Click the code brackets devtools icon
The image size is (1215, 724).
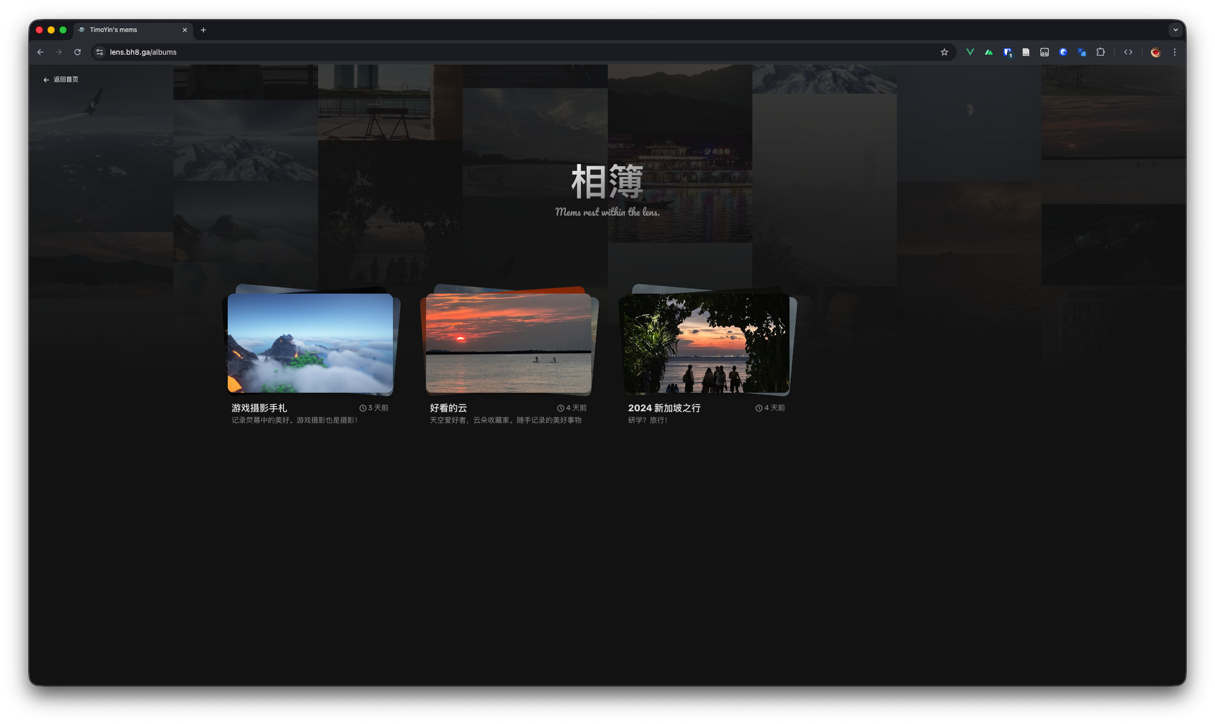click(1128, 52)
